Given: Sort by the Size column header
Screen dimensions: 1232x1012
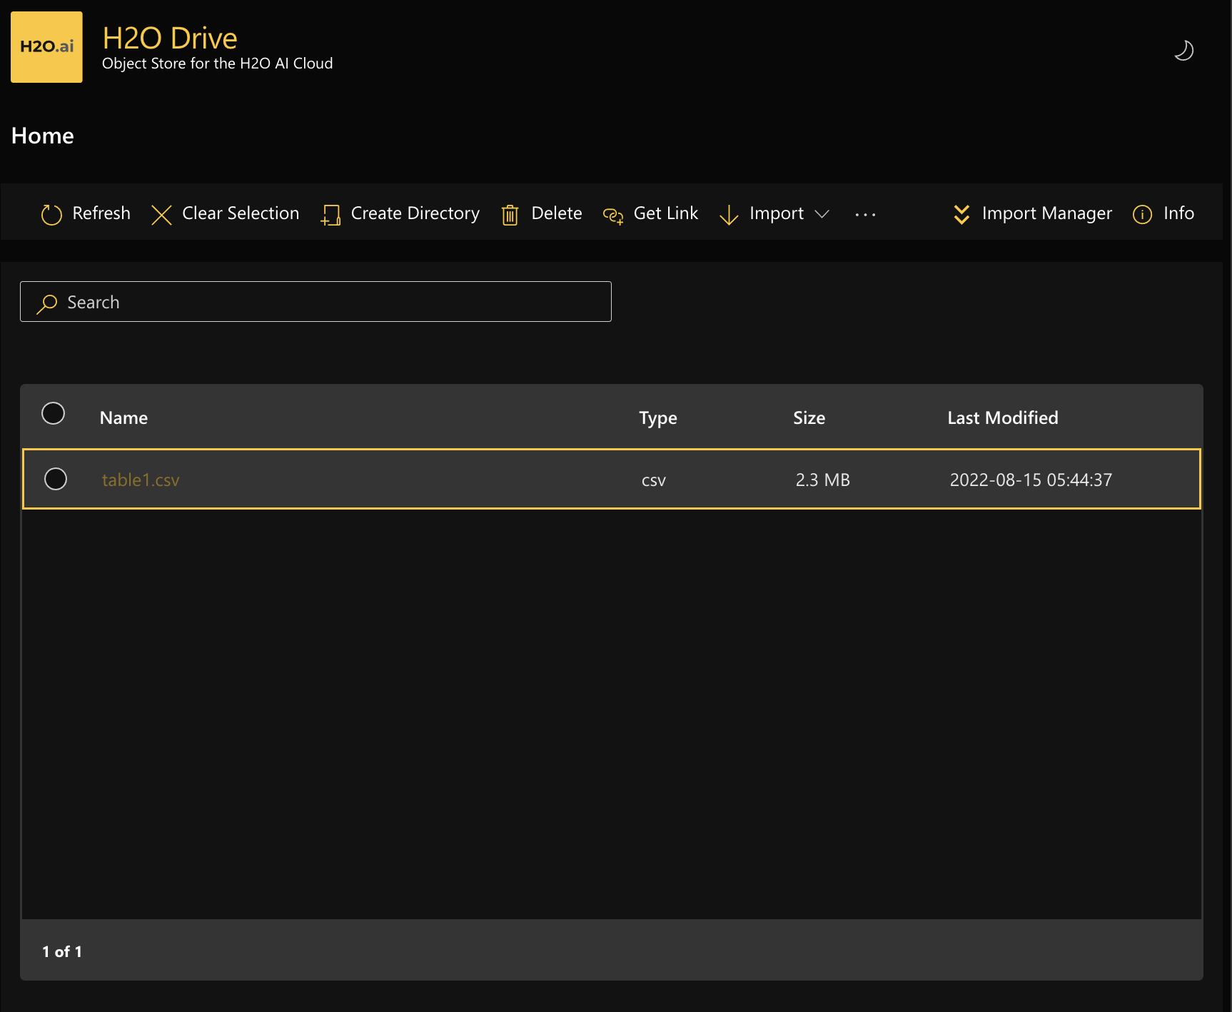Looking at the screenshot, I should pyautogui.click(x=809, y=418).
